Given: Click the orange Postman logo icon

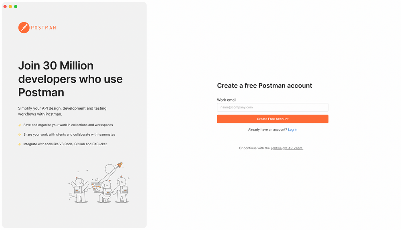Looking at the screenshot, I should (24, 28).
